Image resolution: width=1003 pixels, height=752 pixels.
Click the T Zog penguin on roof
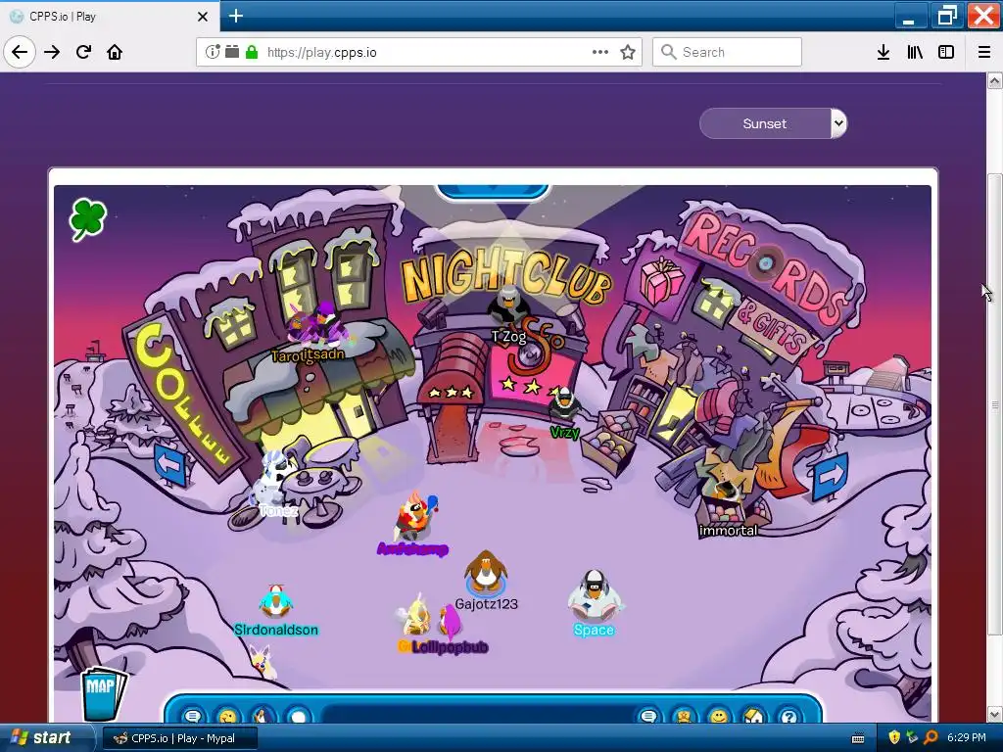(x=508, y=305)
